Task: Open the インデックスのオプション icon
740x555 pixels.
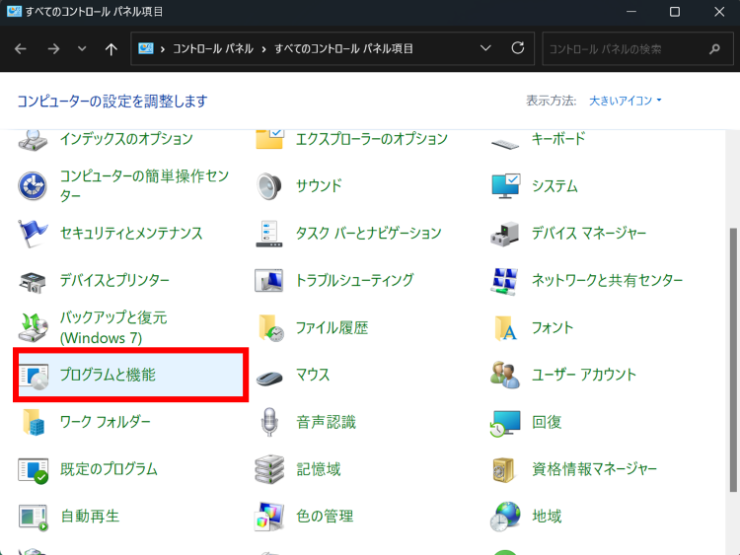Action: coord(33,140)
